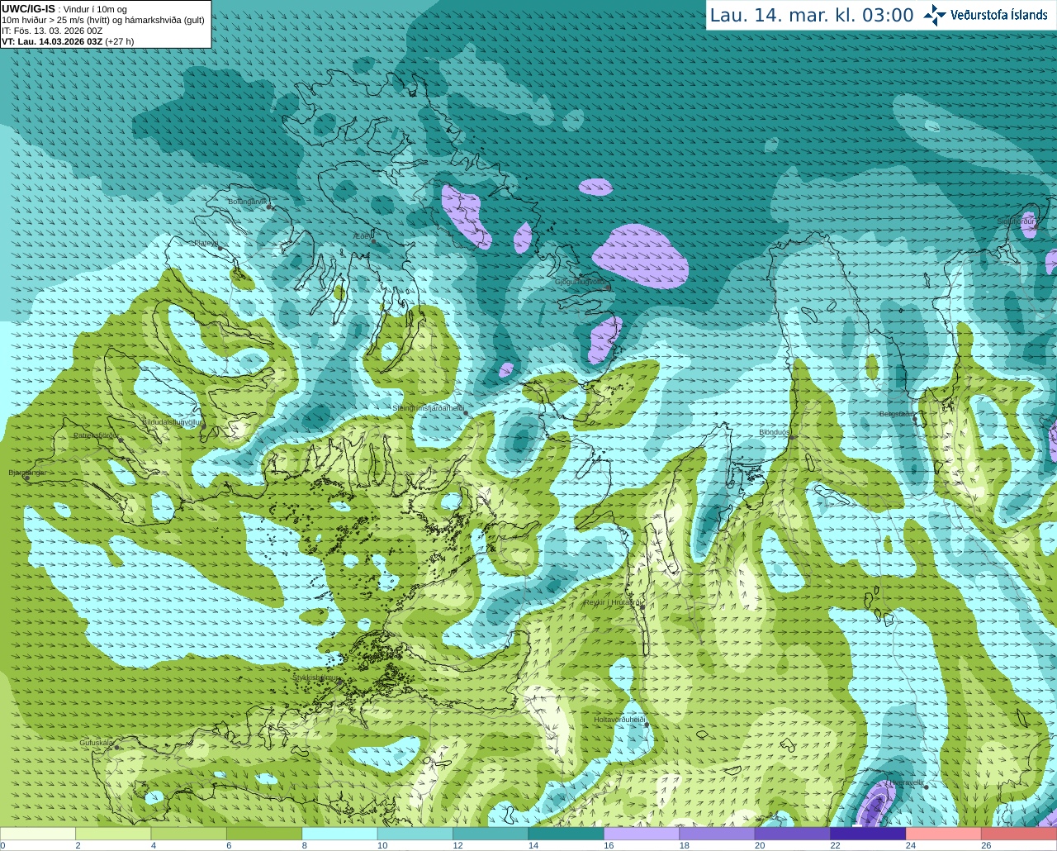The height and width of the screenshot is (851, 1057).
Task: Select the Bergstaðir station label
Action: (896, 414)
